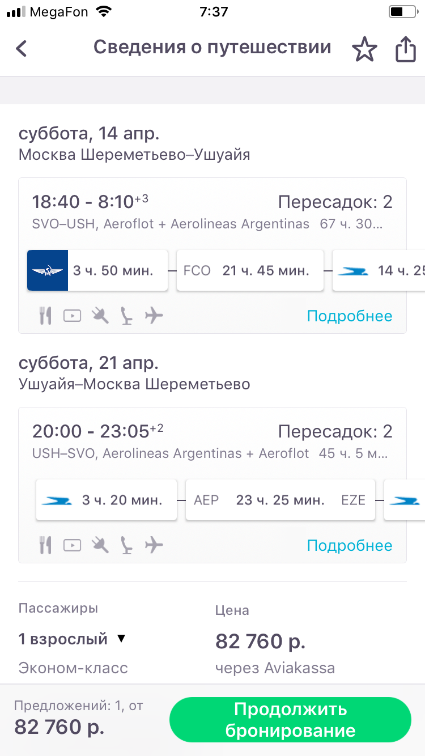Image resolution: width=425 pixels, height=756 pixels.
Task: Tap meal icon in return flight card
Action: [45, 545]
